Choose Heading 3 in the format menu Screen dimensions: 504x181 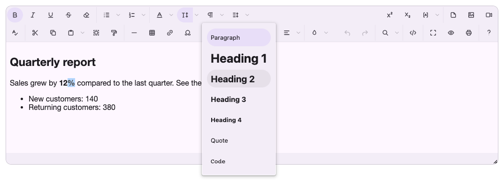tap(239, 99)
